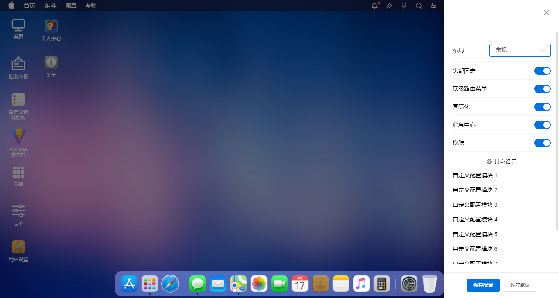Click the search icon in the top bar

(419, 6)
